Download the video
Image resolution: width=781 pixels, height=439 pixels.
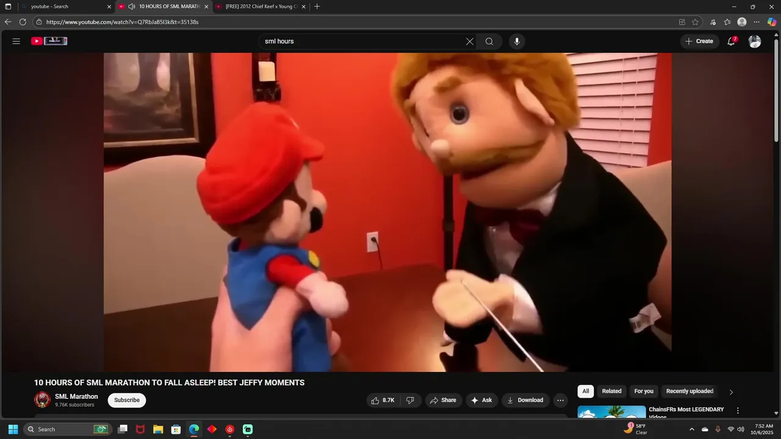click(x=525, y=400)
